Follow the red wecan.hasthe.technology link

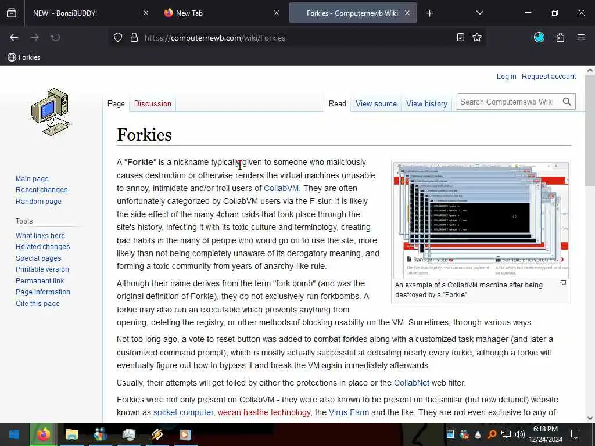point(264,412)
